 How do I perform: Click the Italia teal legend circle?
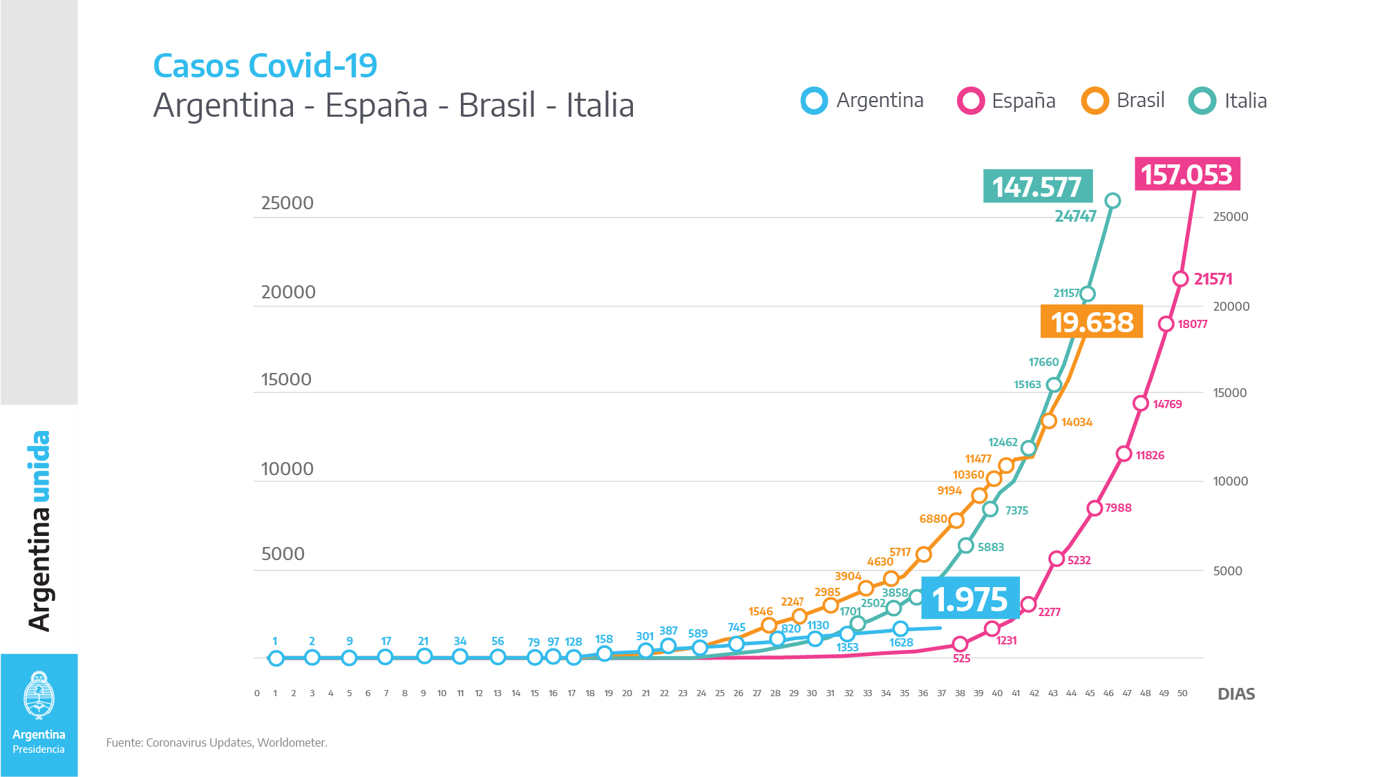pos(1202,101)
